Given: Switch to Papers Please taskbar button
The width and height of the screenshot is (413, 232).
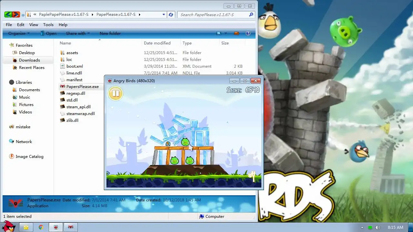Looking at the screenshot, I should coord(70,227).
